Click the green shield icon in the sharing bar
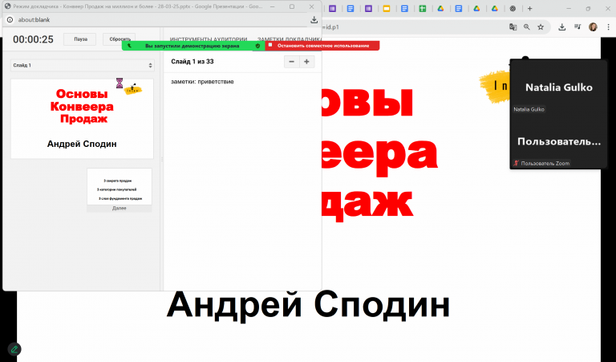The height and width of the screenshot is (362, 616). tap(257, 46)
